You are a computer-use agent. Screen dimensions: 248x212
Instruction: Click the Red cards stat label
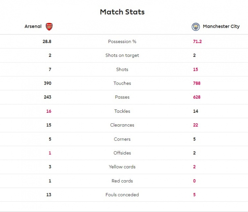pyautogui.click(x=122, y=181)
